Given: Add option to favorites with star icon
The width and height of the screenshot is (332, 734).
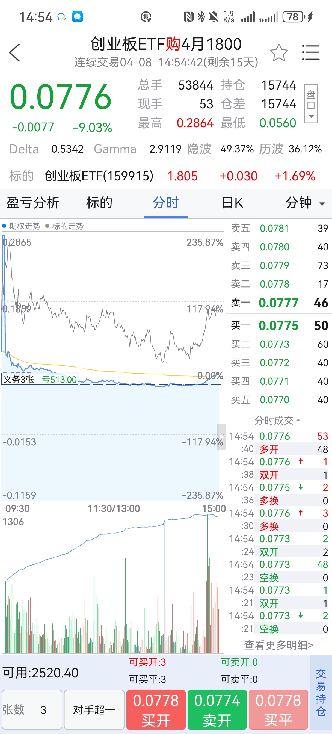Looking at the screenshot, I should (x=279, y=53).
